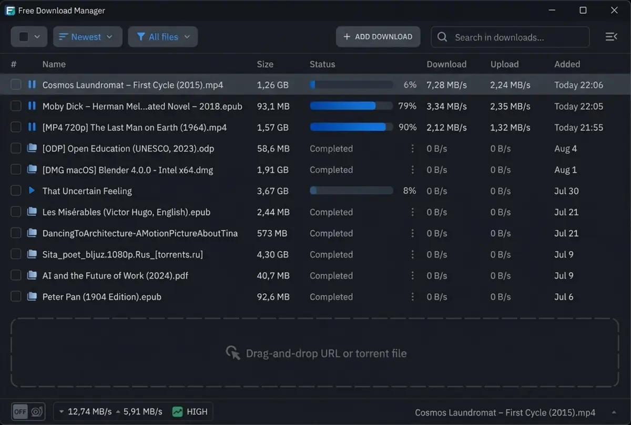Focus the Search in downloads field
631x425 pixels.
pos(510,37)
